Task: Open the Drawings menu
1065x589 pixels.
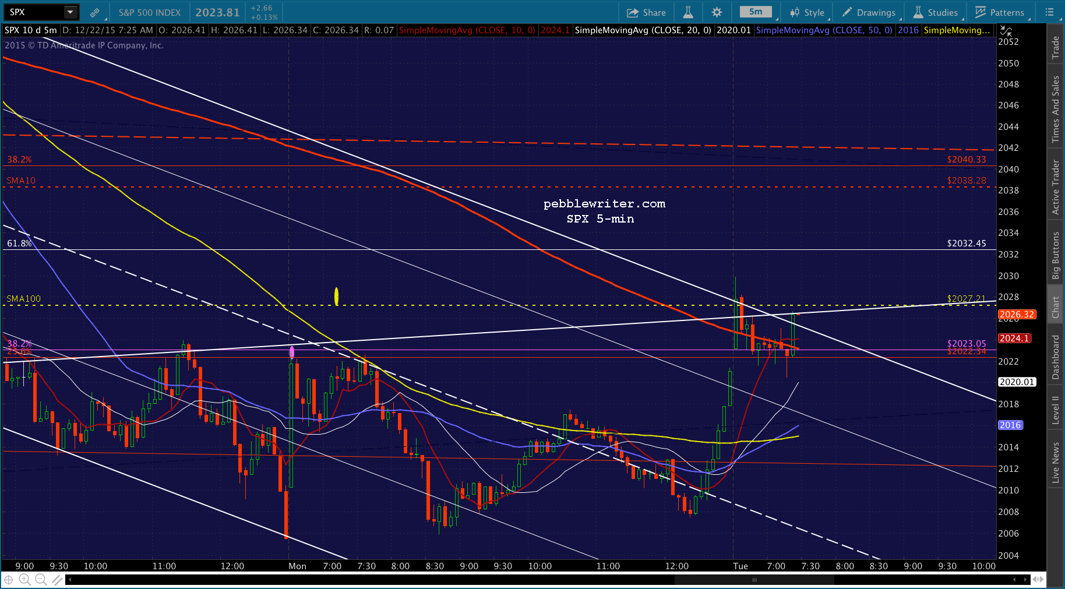Action: point(869,12)
